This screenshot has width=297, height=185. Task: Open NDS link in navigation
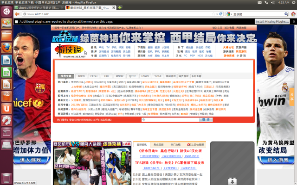point(200,55)
